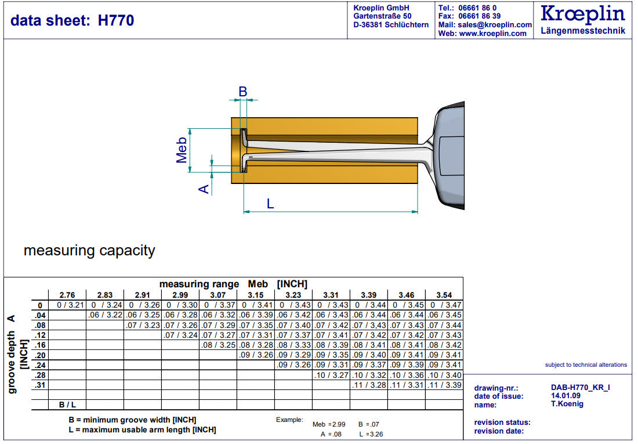Select the 'B / L' legend cell

[x=67, y=405]
